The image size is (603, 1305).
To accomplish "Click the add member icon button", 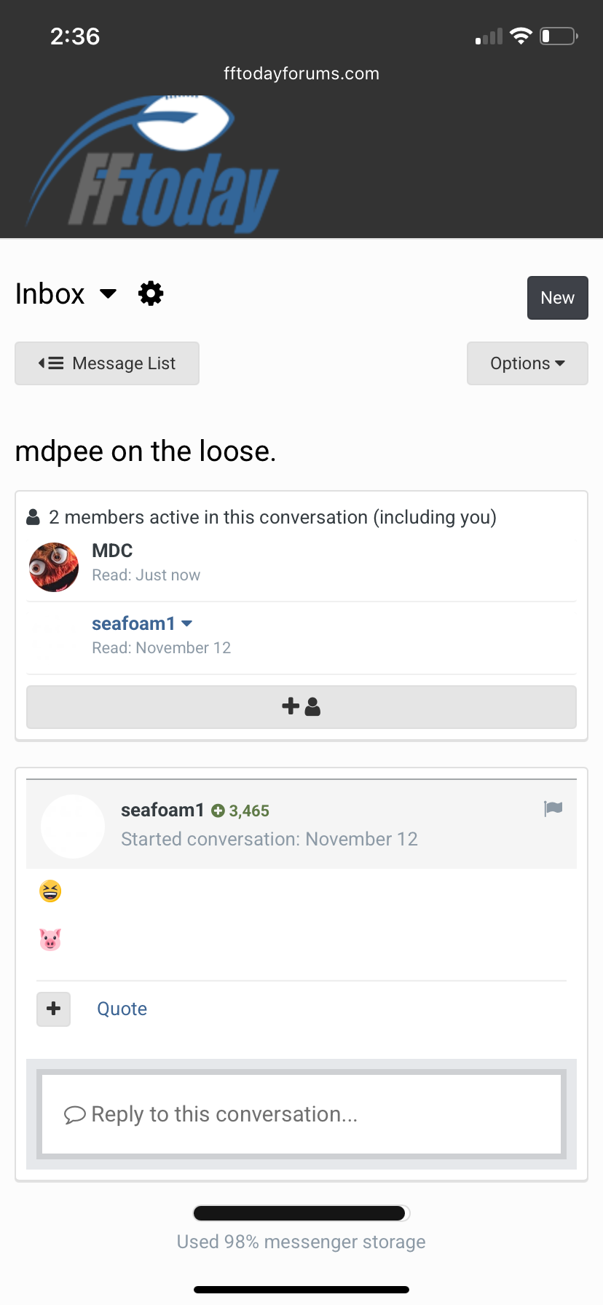I will click(301, 706).
